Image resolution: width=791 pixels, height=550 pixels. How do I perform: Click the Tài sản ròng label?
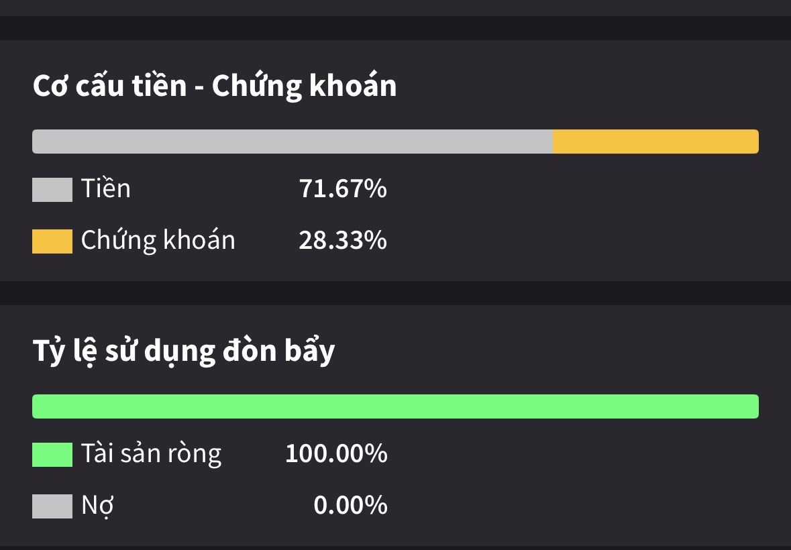[x=152, y=453]
